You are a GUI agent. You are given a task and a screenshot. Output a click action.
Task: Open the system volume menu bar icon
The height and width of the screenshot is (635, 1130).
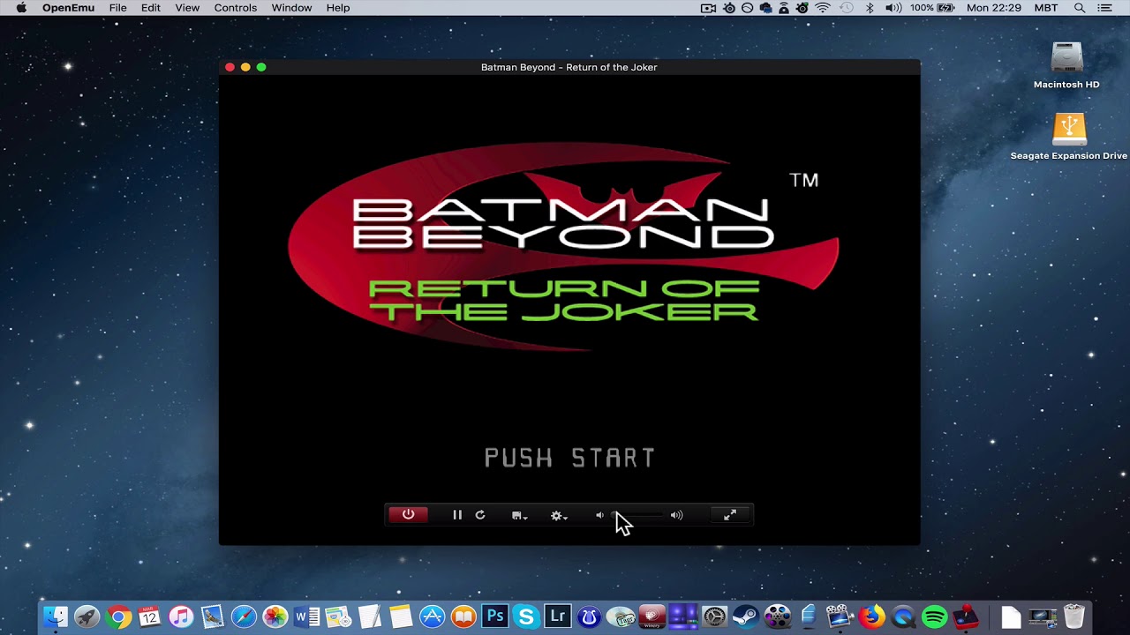893,8
